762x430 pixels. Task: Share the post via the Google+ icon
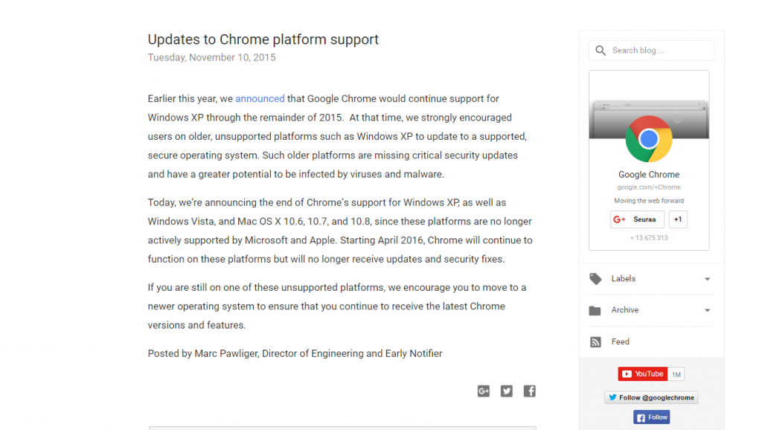coord(484,391)
